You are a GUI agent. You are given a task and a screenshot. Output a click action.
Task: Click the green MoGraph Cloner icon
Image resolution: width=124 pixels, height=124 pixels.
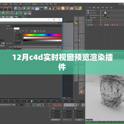[3, 13]
